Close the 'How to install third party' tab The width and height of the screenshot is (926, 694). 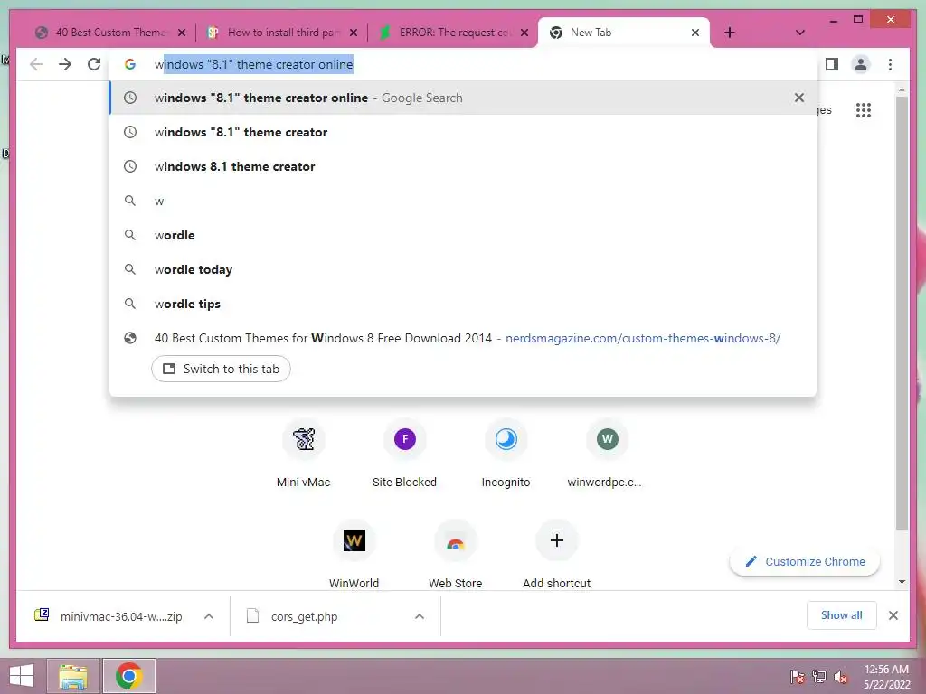[354, 33]
